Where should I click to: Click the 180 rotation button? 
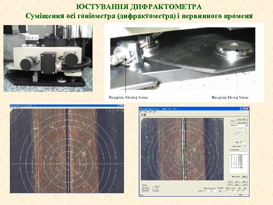pos(237,184)
